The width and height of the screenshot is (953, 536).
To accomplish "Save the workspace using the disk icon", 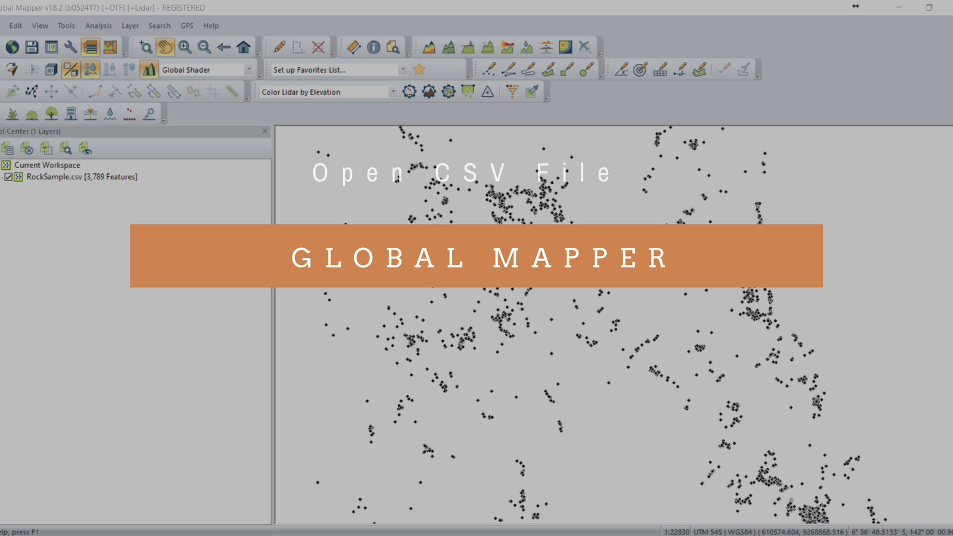I will point(31,46).
